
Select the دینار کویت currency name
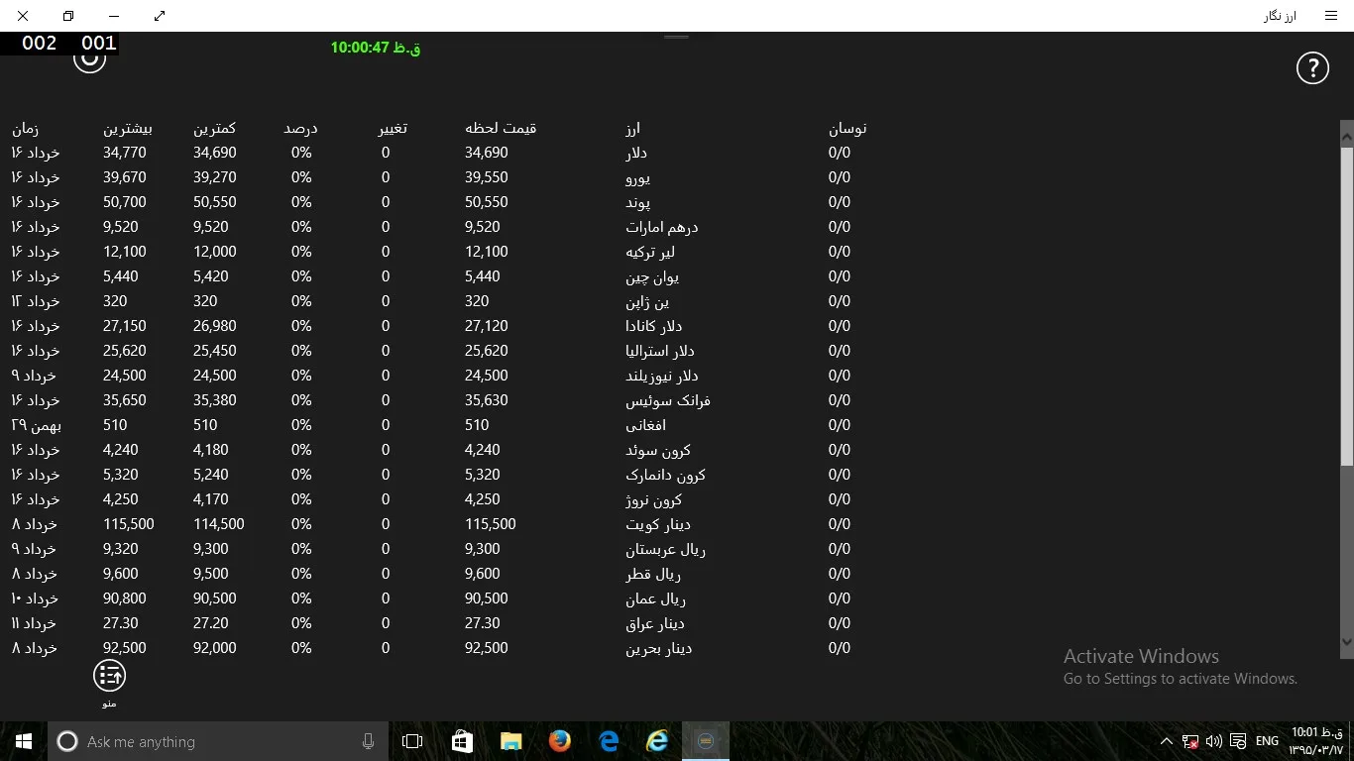[657, 524]
